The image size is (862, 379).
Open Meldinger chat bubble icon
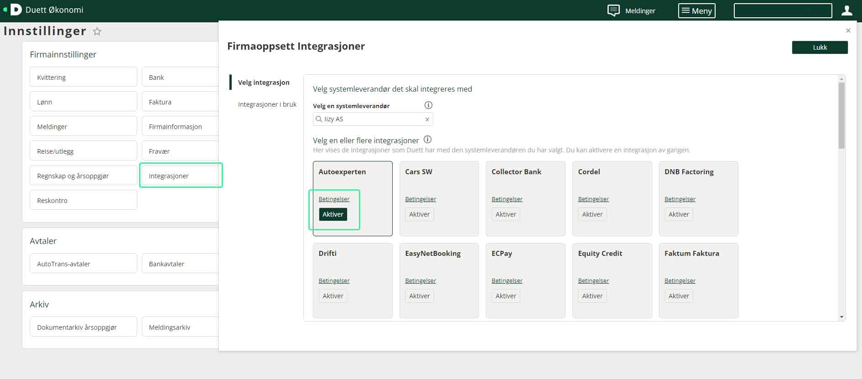pos(613,10)
